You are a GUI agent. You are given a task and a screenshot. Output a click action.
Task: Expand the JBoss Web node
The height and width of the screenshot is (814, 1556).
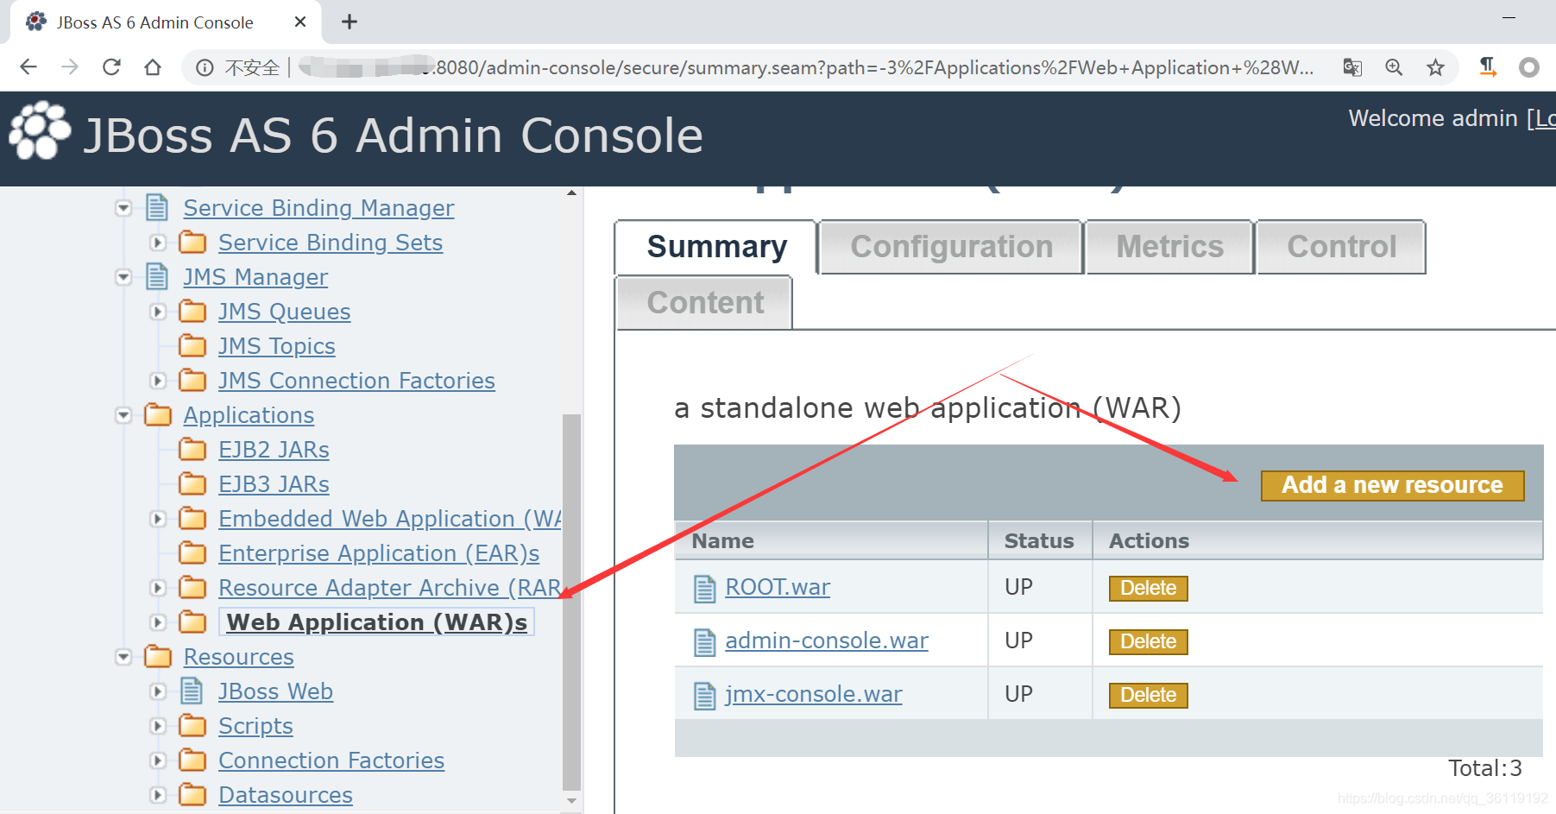coord(158,691)
